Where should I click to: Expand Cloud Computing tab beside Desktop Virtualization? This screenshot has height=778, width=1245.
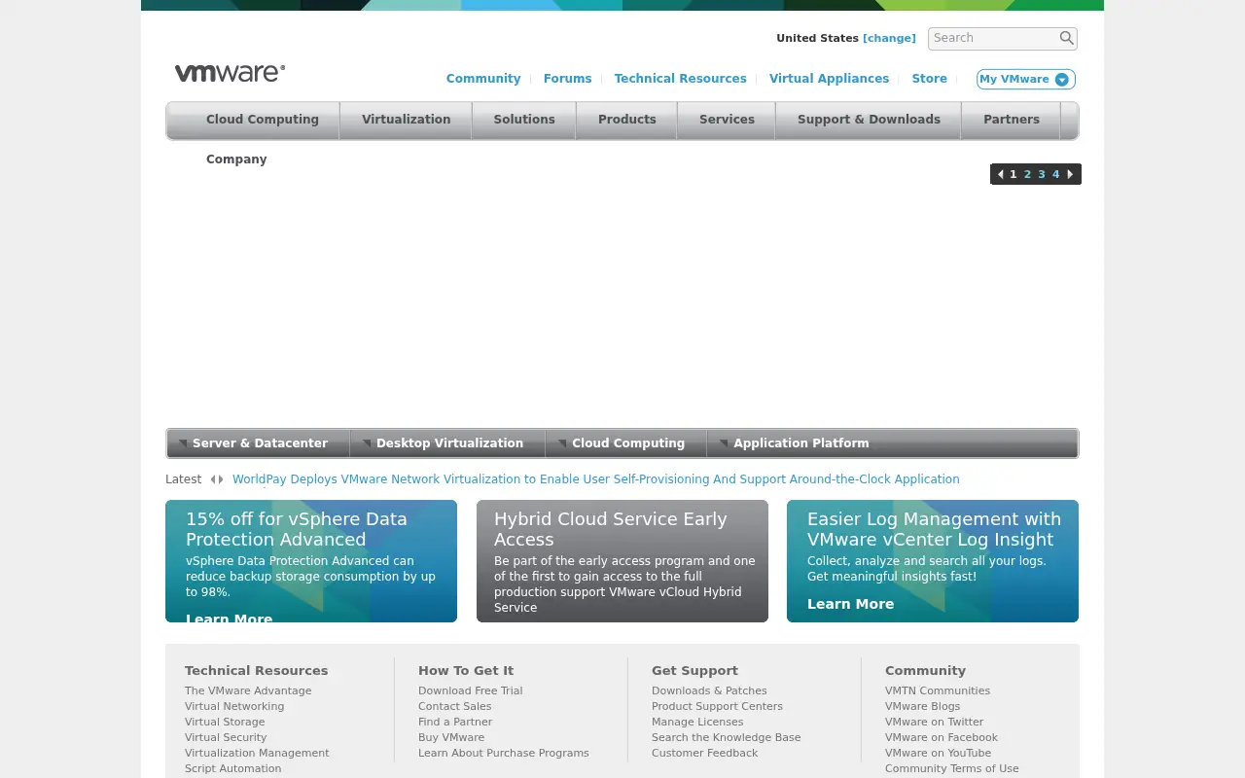(627, 443)
